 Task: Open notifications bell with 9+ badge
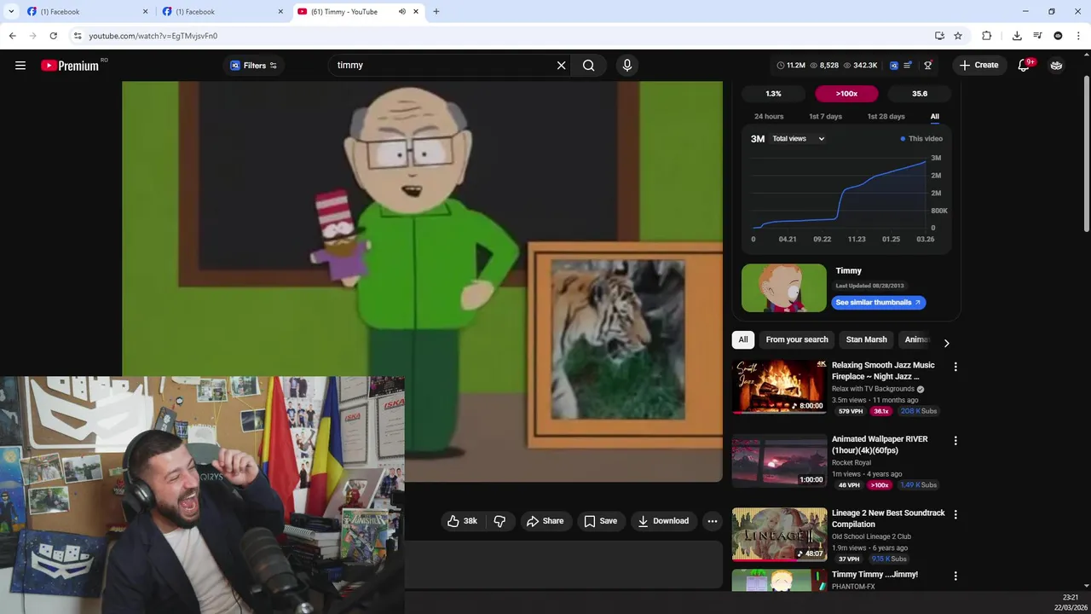coord(1025,66)
